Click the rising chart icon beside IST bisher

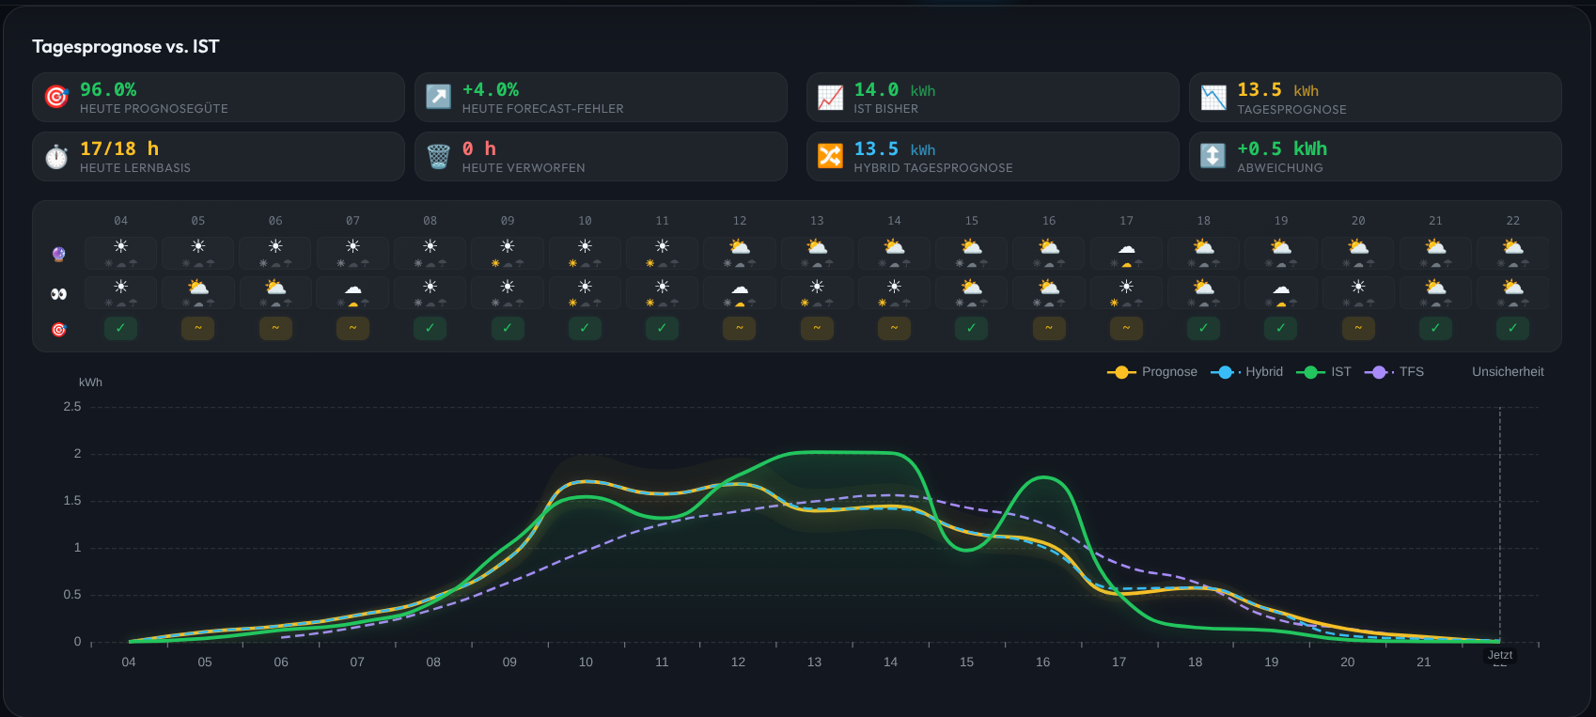coord(831,97)
